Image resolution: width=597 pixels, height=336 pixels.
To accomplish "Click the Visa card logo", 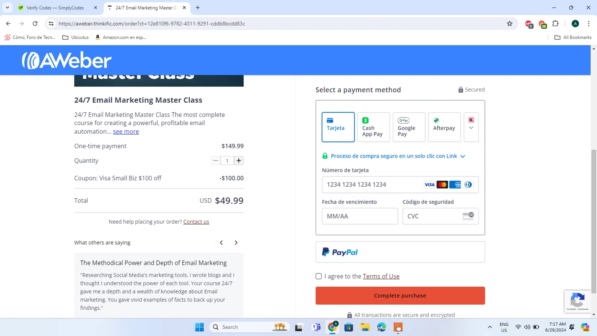I will coord(429,185).
